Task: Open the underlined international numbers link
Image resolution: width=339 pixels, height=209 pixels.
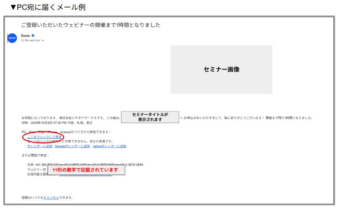Action: click(99, 175)
